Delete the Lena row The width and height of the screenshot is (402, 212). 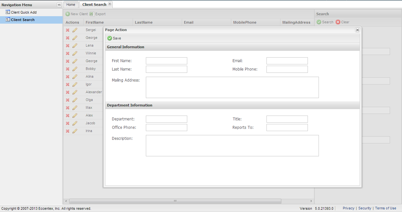pyautogui.click(x=68, y=46)
